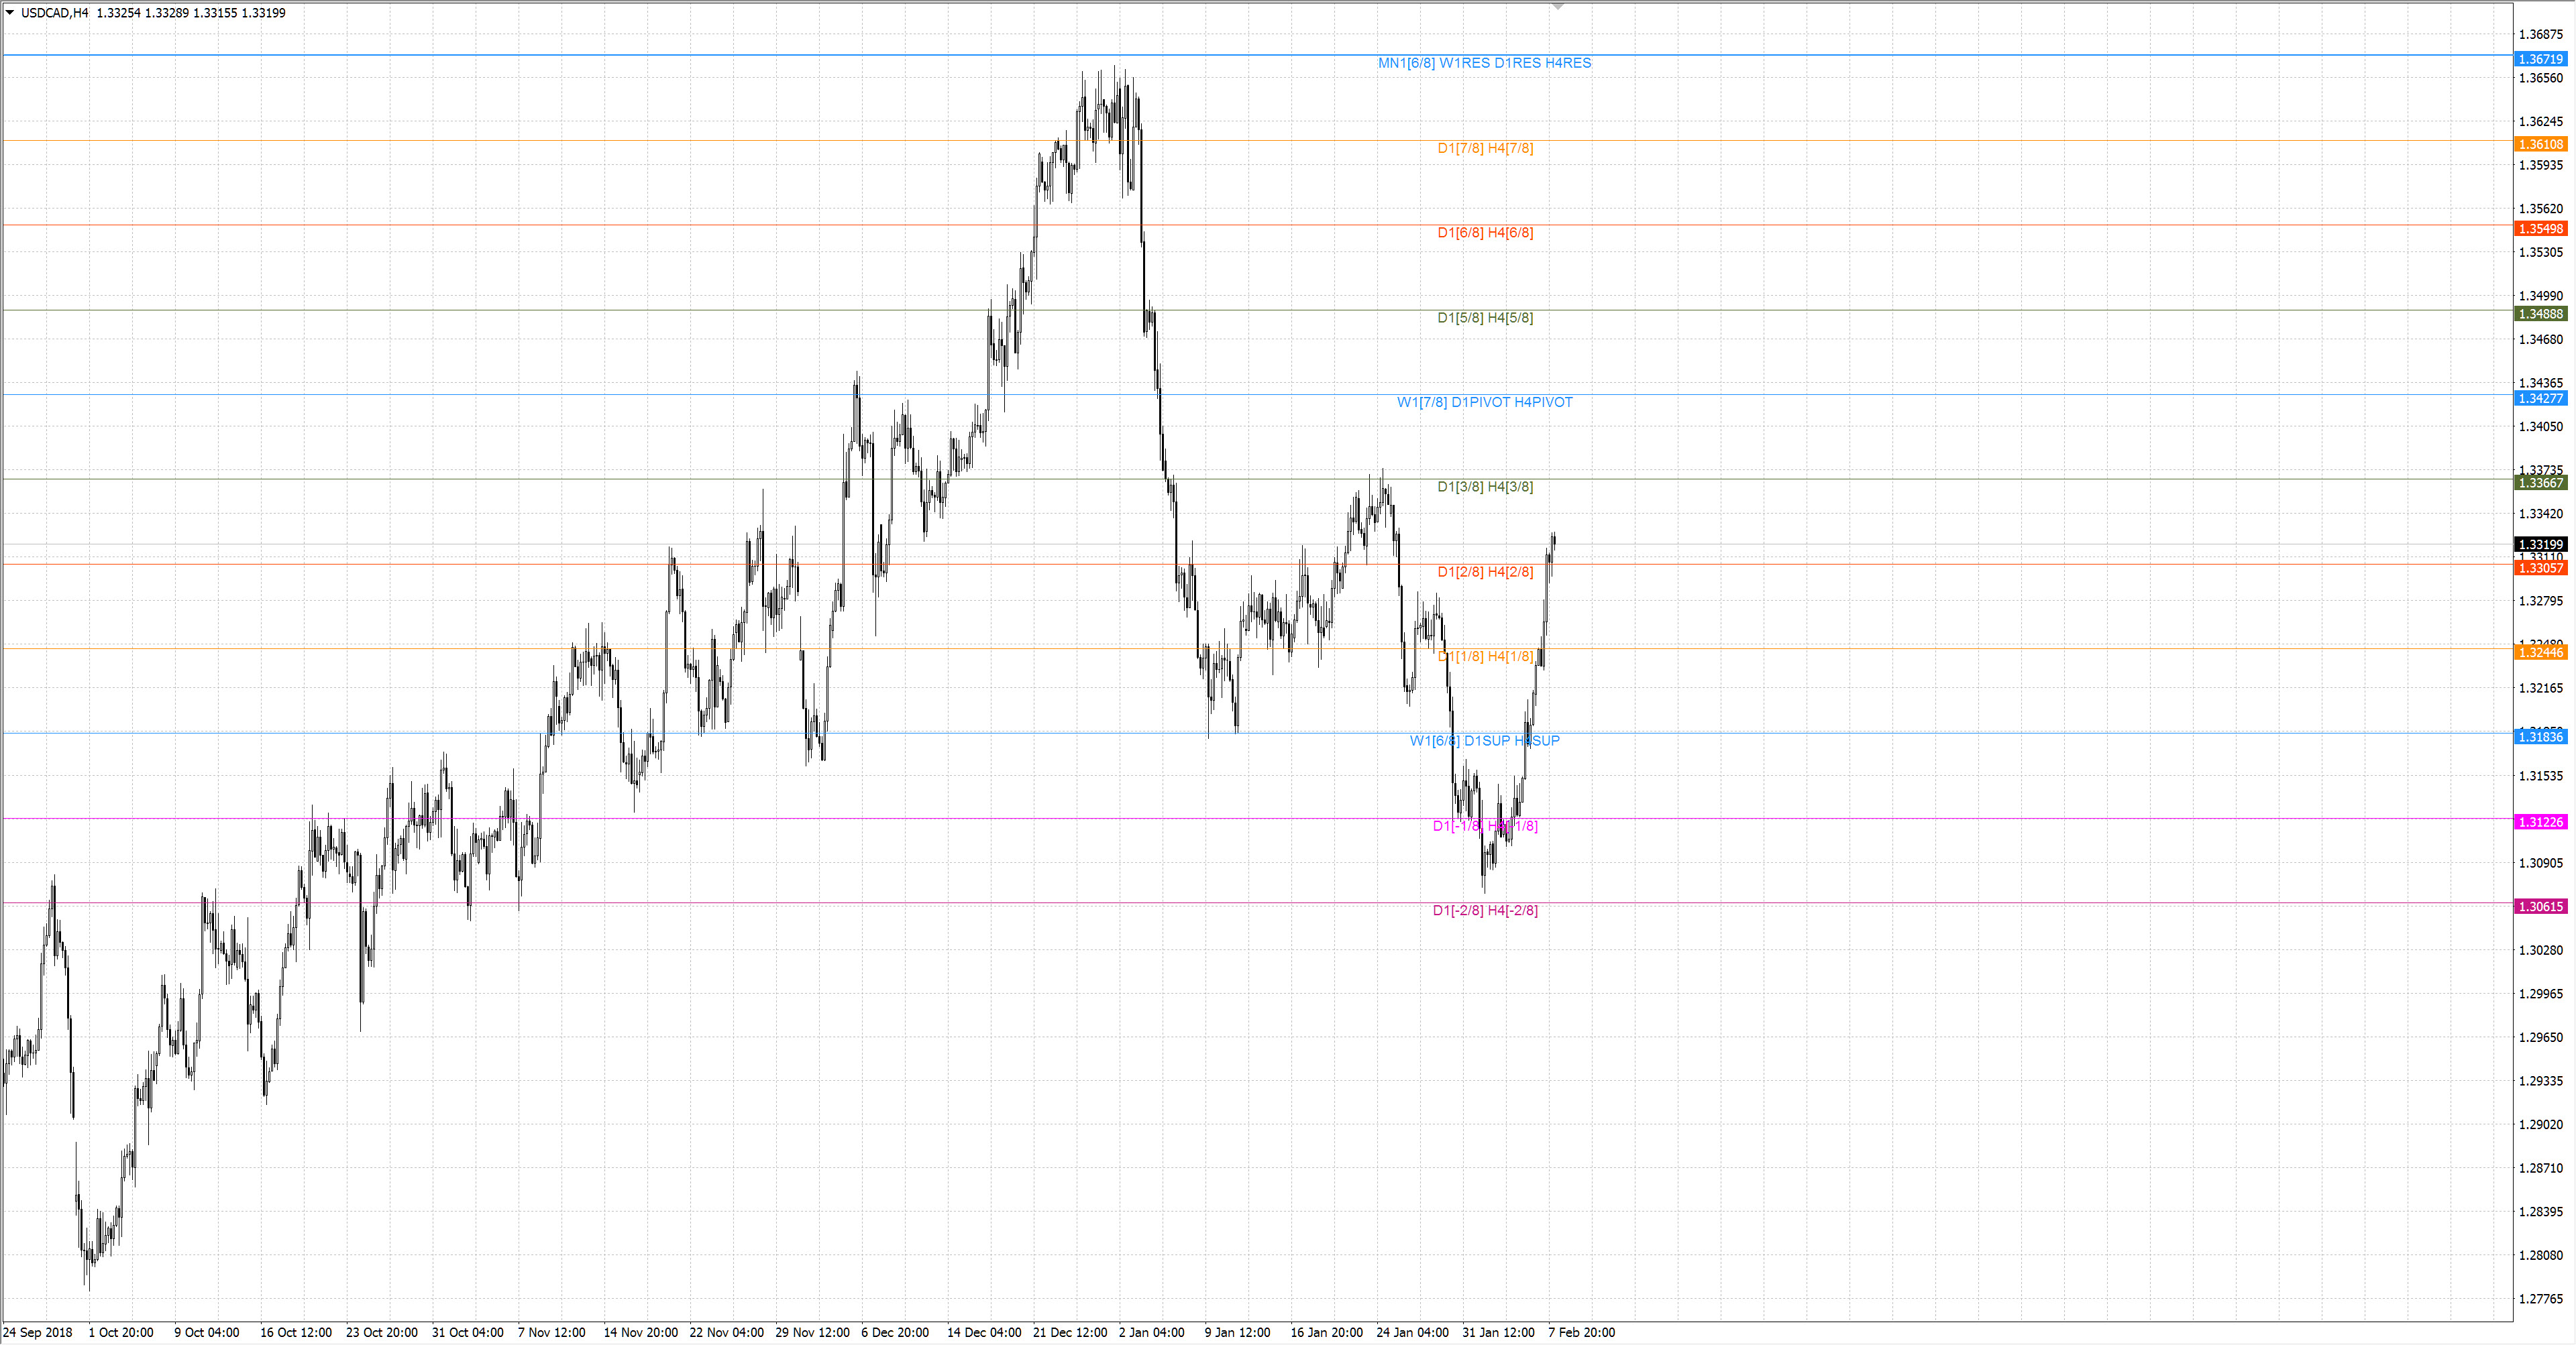The width and height of the screenshot is (2576, 1345).
Task: Click the 2 Jan 04:00 time axis label
Action: 1151,1332
